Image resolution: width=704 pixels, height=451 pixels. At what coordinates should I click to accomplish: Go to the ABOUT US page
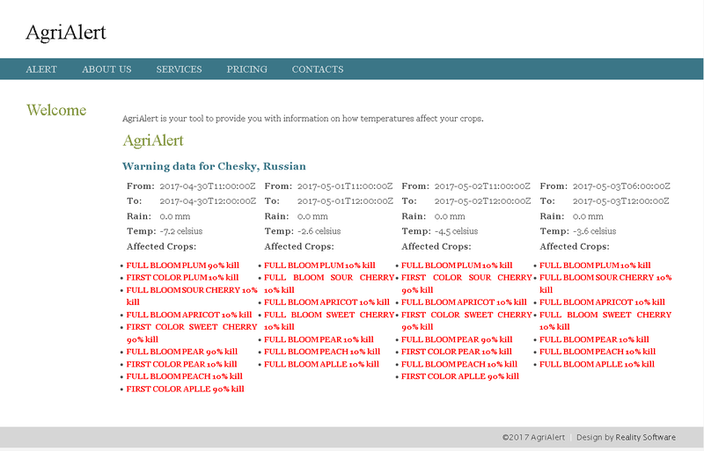click(x=106, y=69)
